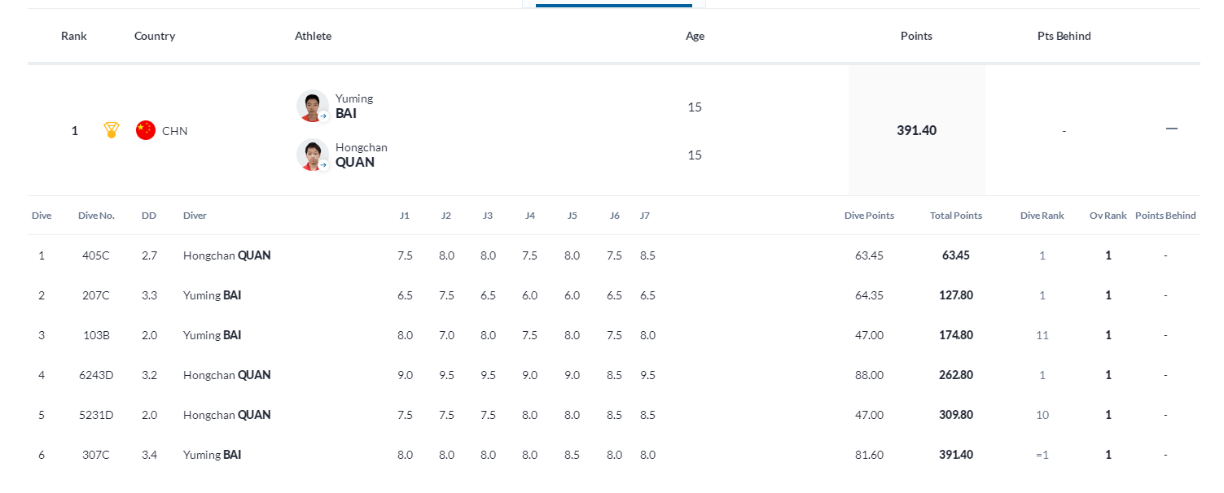Click the Pts Behind column header
This screenshot has width=1224, height=493.
[1064, 36]
